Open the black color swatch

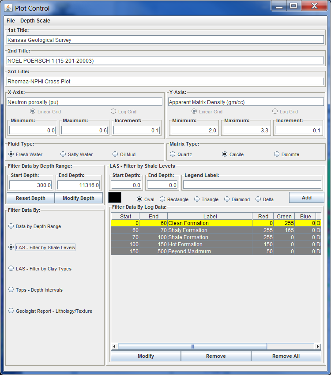pos(115,198)
